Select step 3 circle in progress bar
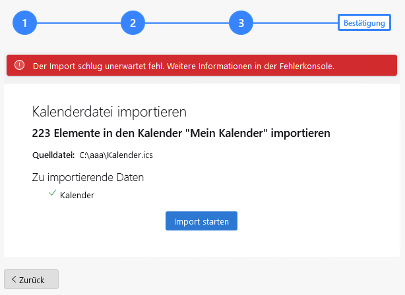The height and width of the screenshot is (295, 405). pyautogui.click(x=241, y=23)
